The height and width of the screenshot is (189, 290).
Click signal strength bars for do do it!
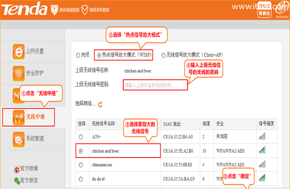(x=262, y=178)
